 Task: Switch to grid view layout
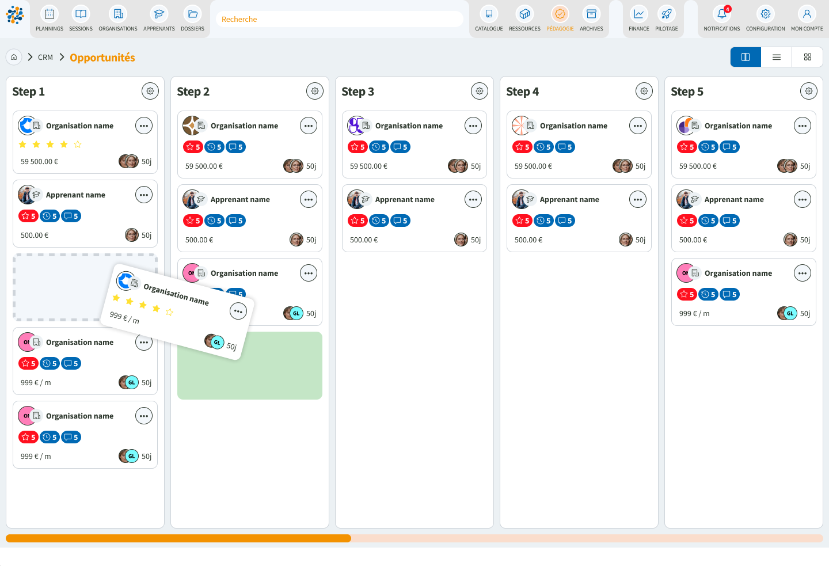808,57
